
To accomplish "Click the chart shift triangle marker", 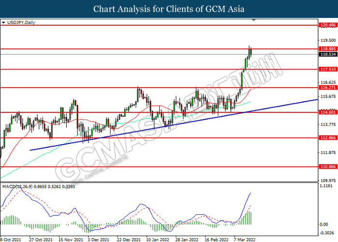I will [x=253, y=20].
